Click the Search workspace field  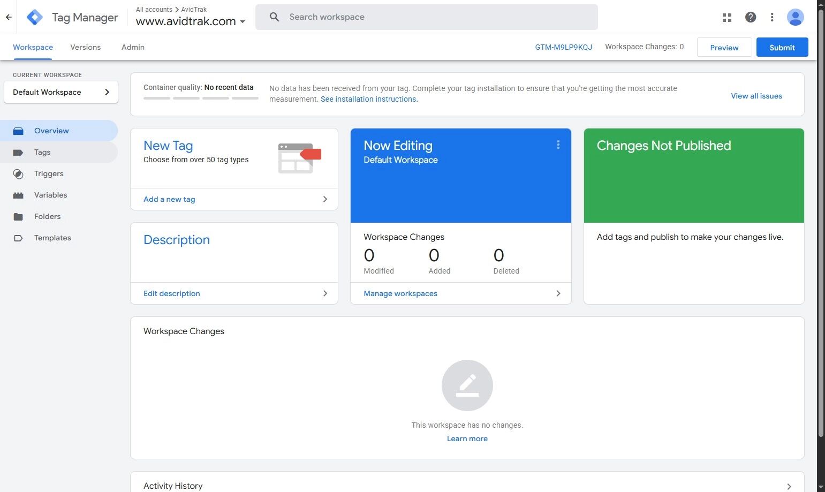coord(375,17)
